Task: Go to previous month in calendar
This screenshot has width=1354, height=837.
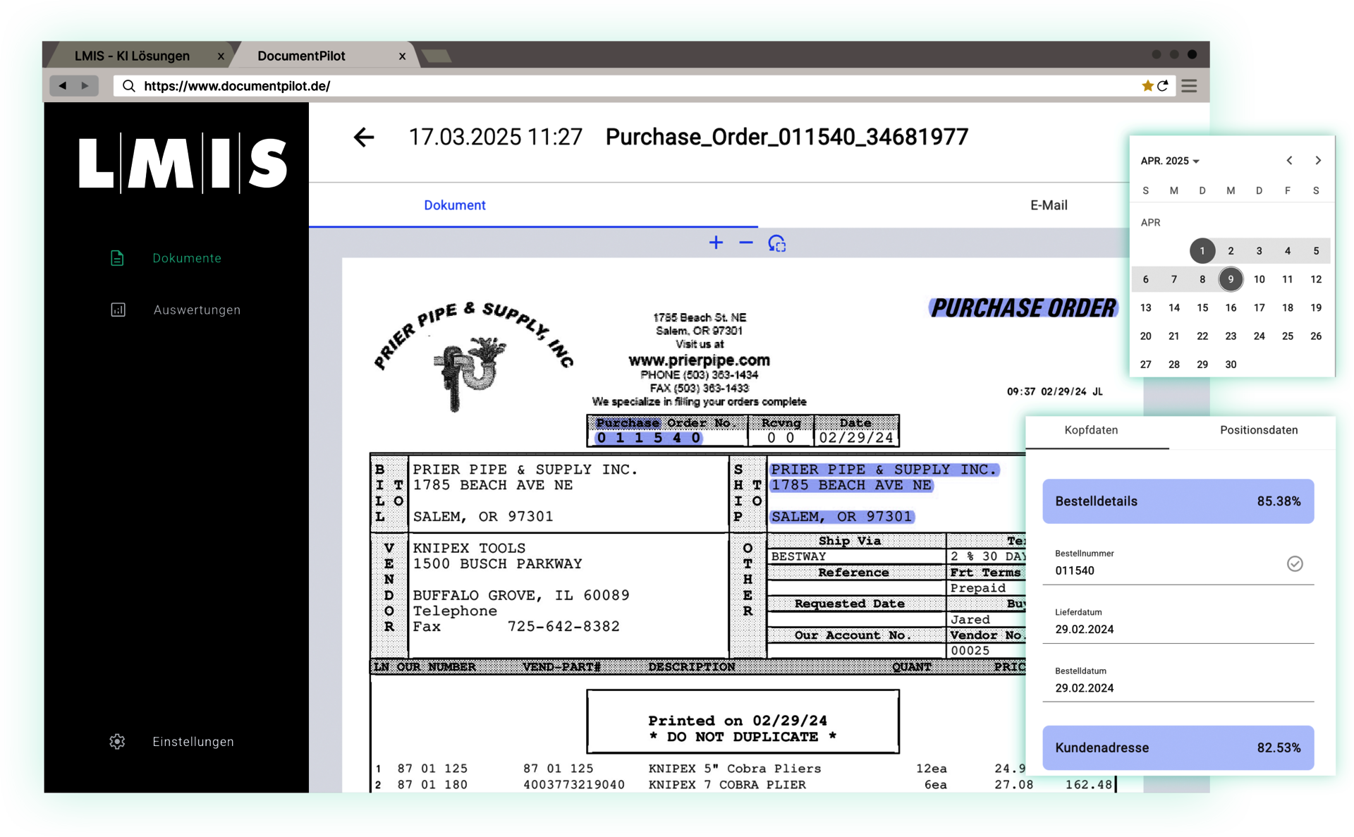Action: [x=1289, y=161]
